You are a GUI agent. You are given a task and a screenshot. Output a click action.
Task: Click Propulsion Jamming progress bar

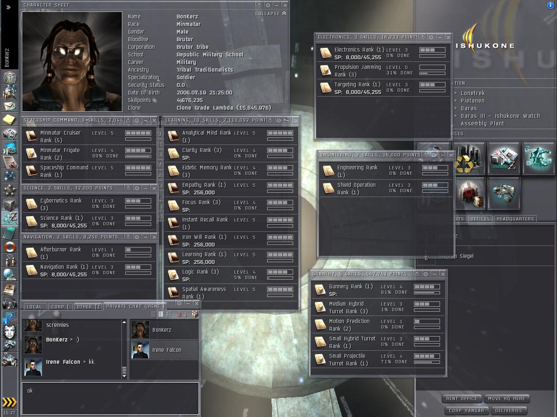[432, 73]
